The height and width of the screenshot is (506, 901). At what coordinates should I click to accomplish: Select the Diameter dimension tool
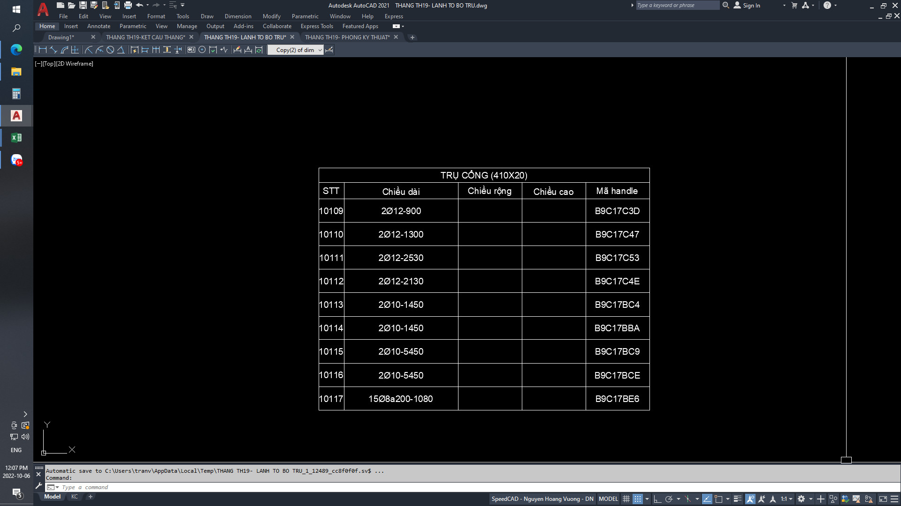click(110, 50)
